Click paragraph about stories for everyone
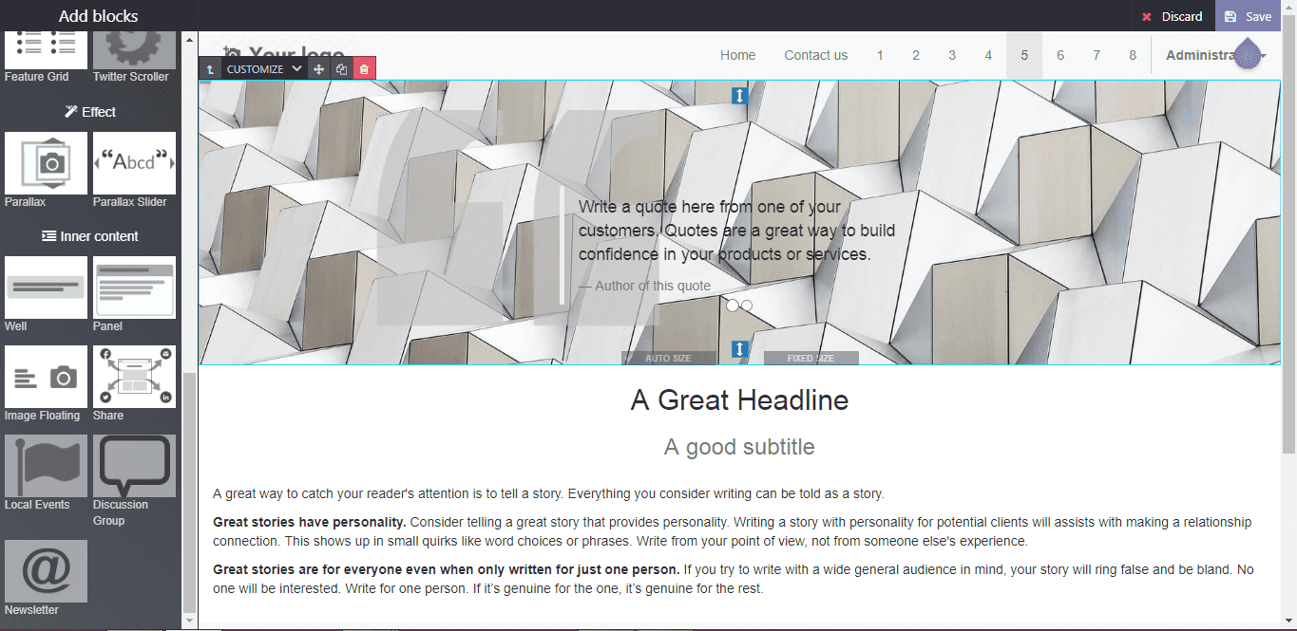This screenshot has width=1297, height=631. (x=733, y=579)
